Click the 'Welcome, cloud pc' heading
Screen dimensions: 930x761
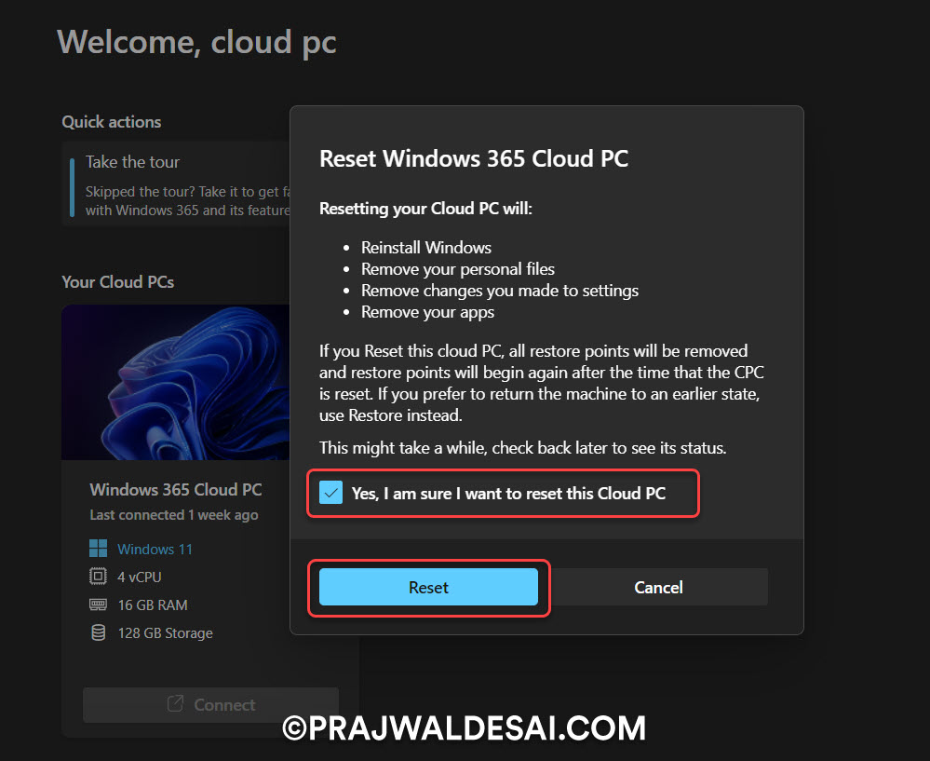197,43
